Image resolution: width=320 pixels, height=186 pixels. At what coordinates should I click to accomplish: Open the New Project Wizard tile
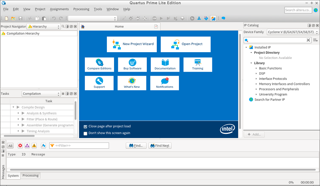[x=132, y=44]
